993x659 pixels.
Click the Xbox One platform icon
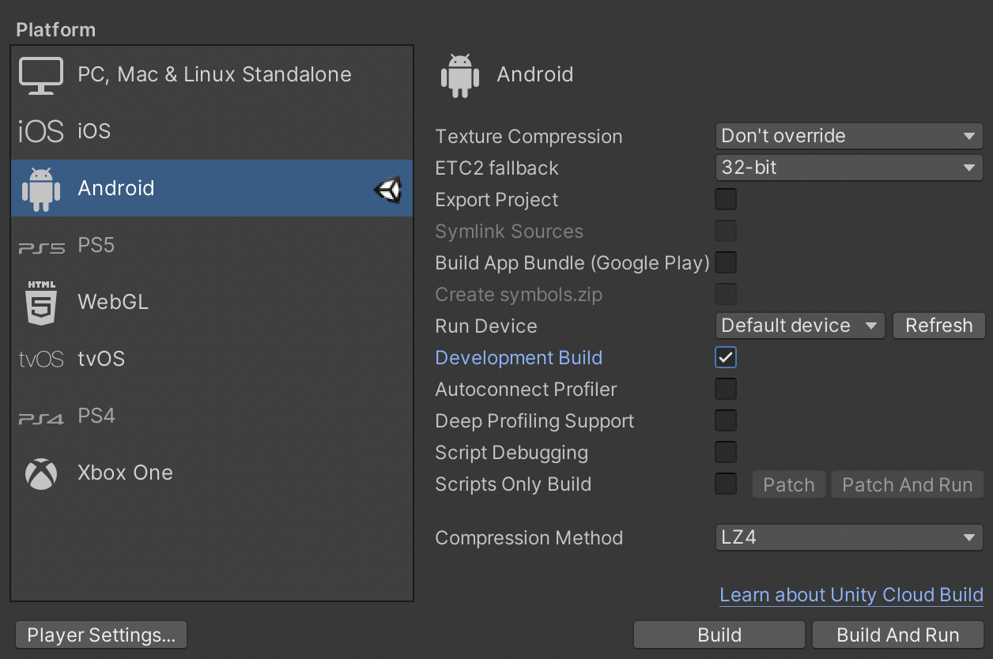(40, 473)
